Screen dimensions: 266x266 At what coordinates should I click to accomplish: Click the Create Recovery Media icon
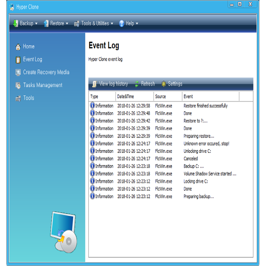click(x=18, y=72)
